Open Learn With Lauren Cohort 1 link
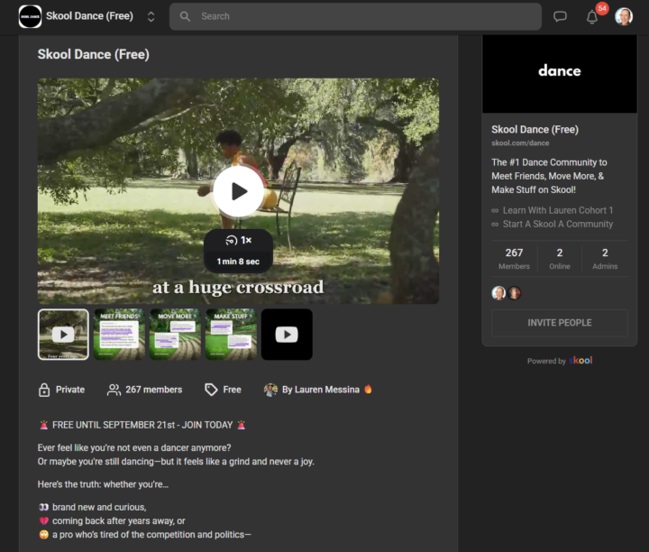649x552 pixels. coord(557,210)
